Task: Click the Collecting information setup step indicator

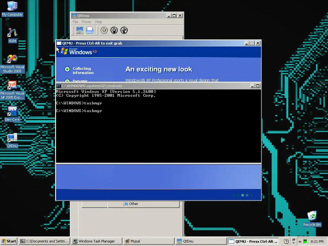Action: point(67,69)
